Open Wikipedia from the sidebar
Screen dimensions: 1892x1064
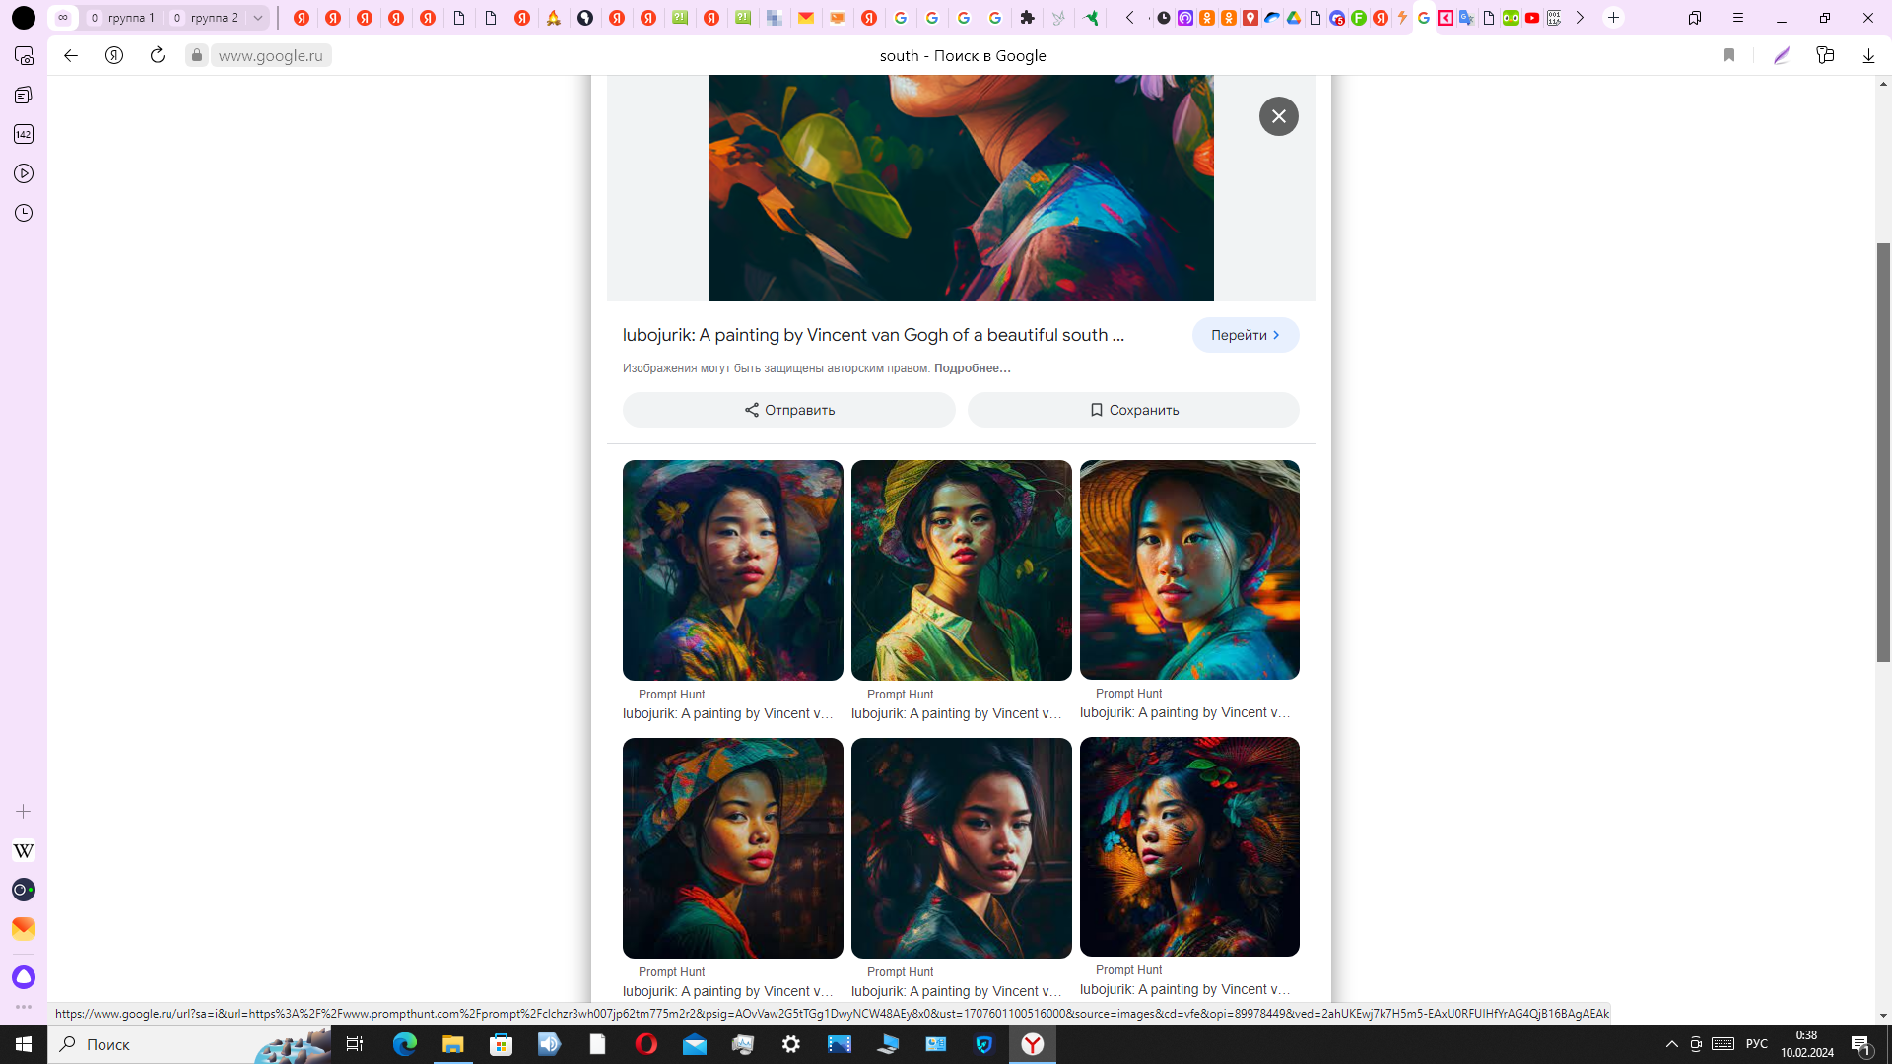point(24,850)
